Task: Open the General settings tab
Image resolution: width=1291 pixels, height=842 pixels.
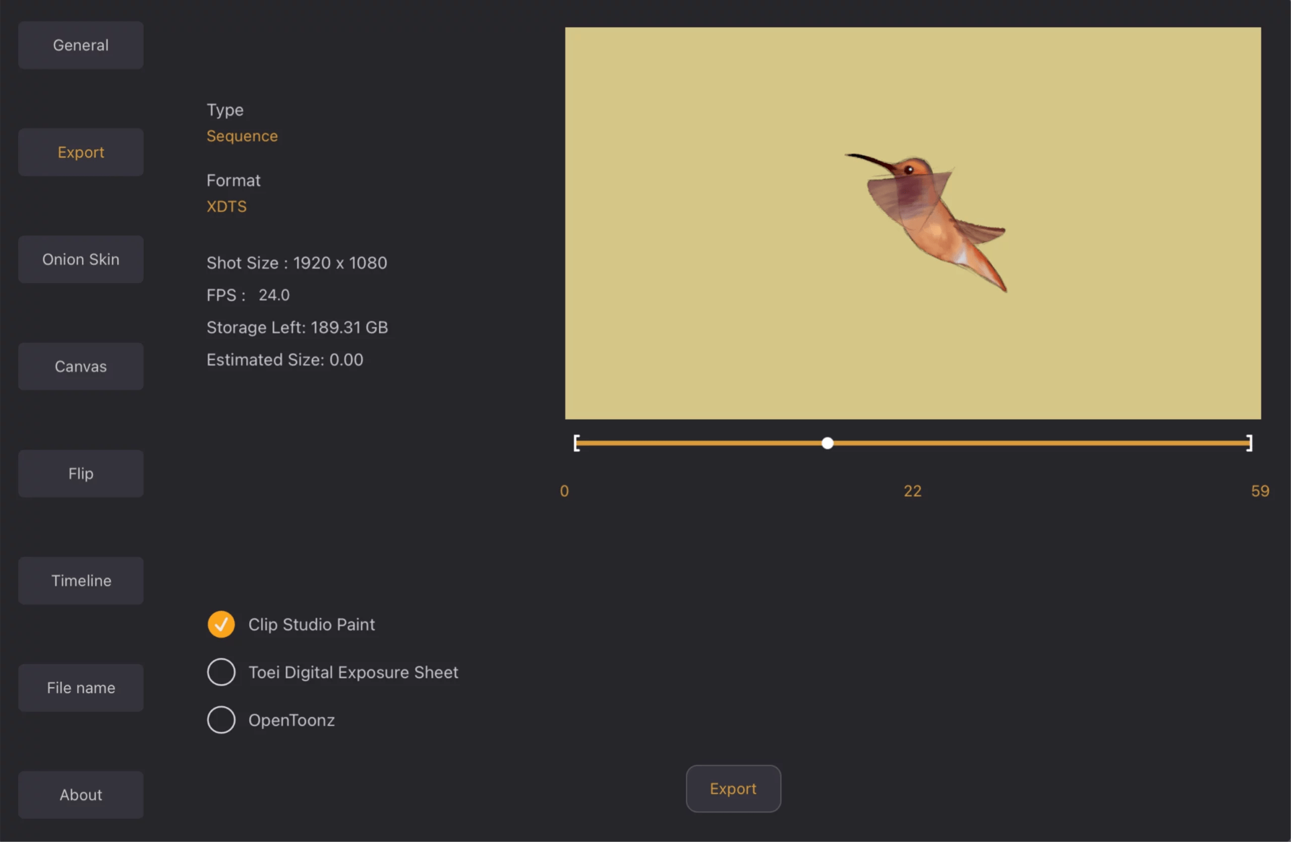Action: click(x=80, y=45)
